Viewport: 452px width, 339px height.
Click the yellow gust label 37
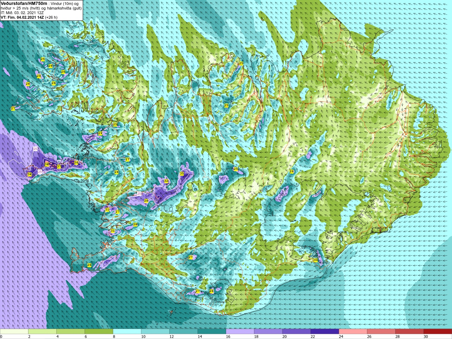(x=59, y=167)
